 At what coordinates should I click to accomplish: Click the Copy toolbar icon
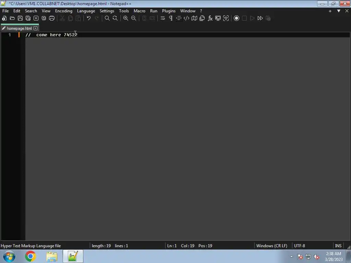(x=70, y=18)
